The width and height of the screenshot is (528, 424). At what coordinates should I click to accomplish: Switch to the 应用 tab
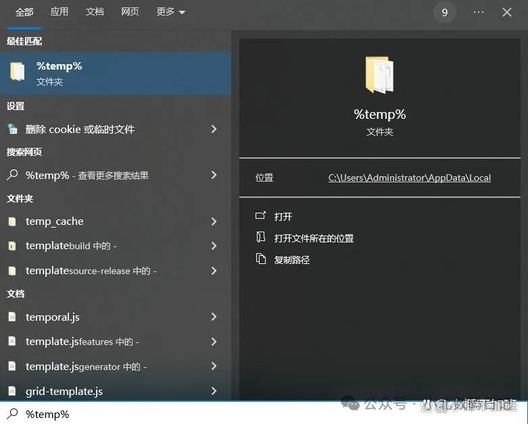(59, 11)
